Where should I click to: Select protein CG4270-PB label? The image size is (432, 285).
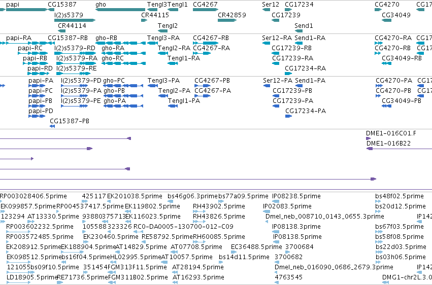pyautogui.click(x=393, y=90)
